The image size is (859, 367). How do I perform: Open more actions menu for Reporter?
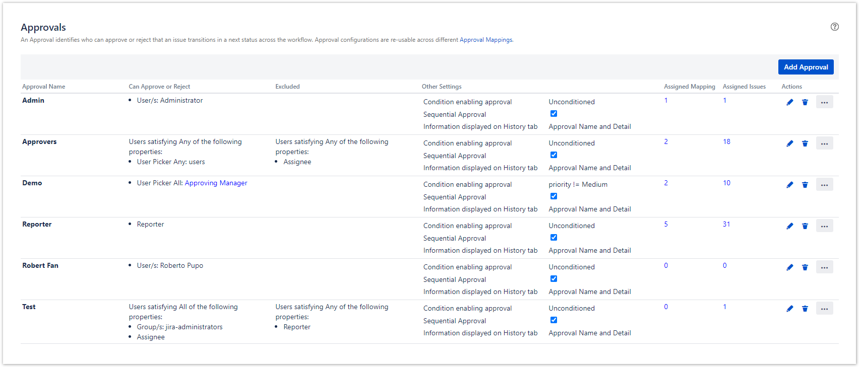coord(824,226)
